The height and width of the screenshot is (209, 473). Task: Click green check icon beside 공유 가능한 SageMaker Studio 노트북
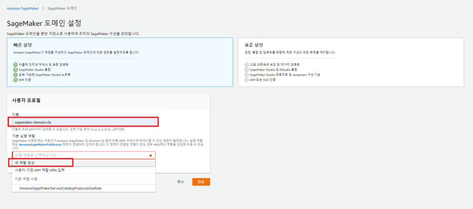(x=15, y=75)
